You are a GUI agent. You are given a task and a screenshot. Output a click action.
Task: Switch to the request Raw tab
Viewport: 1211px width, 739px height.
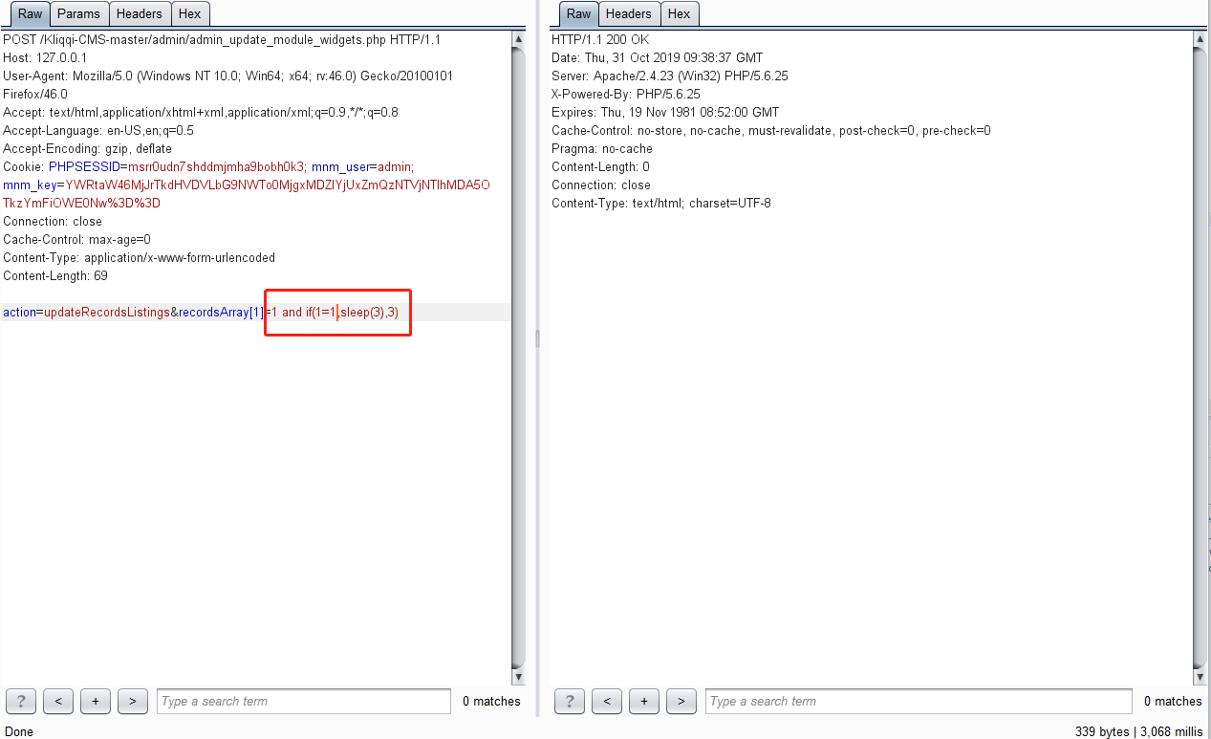(31, 13)
